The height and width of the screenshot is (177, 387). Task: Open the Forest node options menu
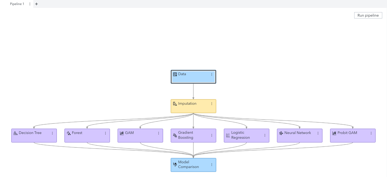[105, 133]
